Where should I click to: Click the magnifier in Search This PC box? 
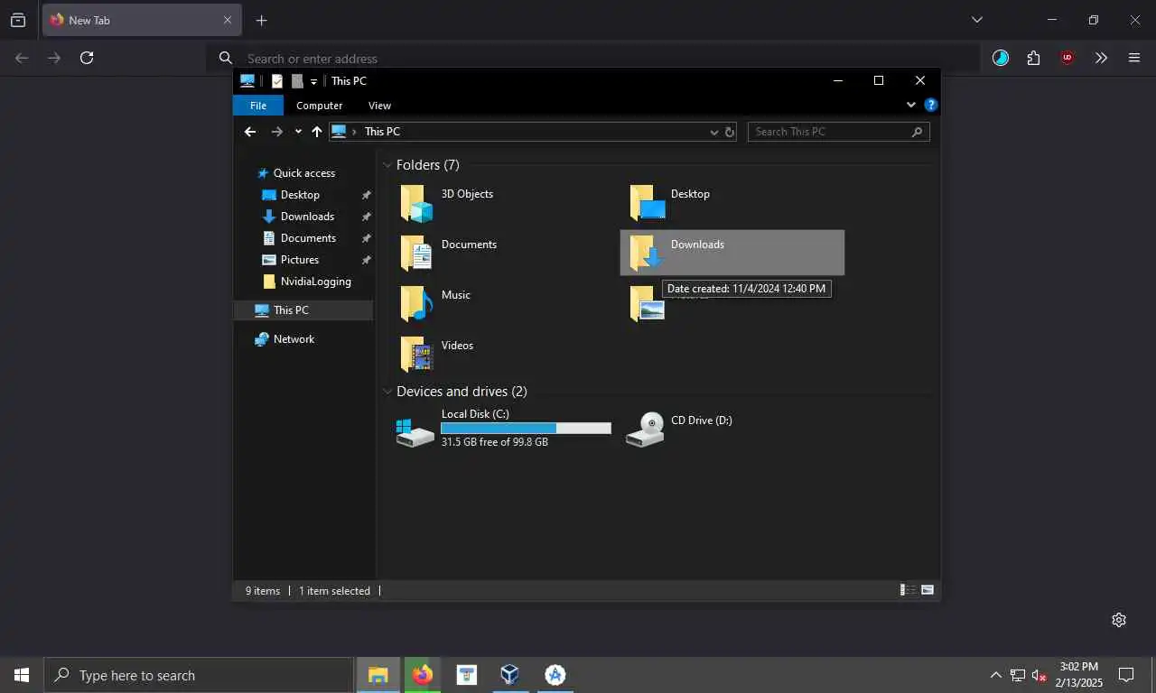tap(917, 132)
